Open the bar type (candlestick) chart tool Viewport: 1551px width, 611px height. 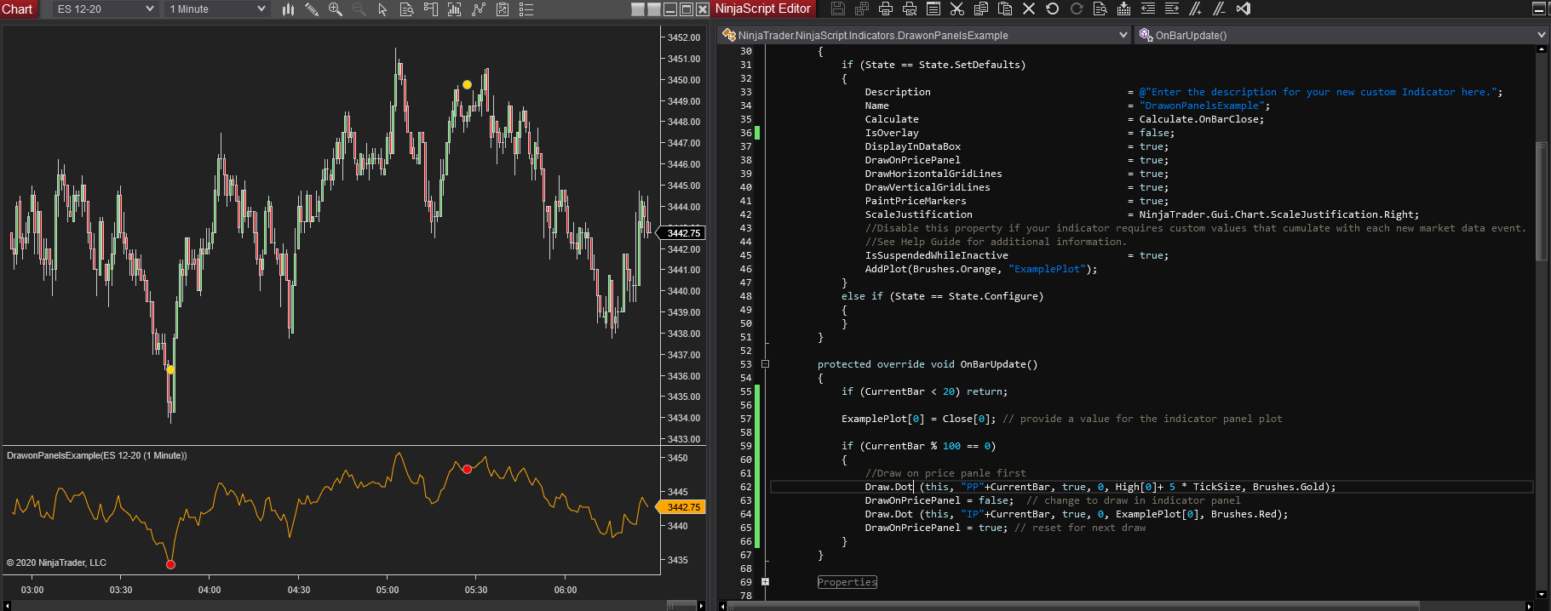[x=288, y=9]
